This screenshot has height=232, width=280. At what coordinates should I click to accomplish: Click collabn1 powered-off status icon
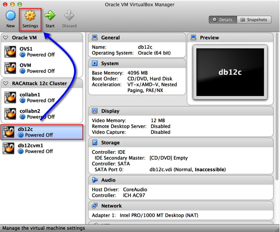[22, 101]
